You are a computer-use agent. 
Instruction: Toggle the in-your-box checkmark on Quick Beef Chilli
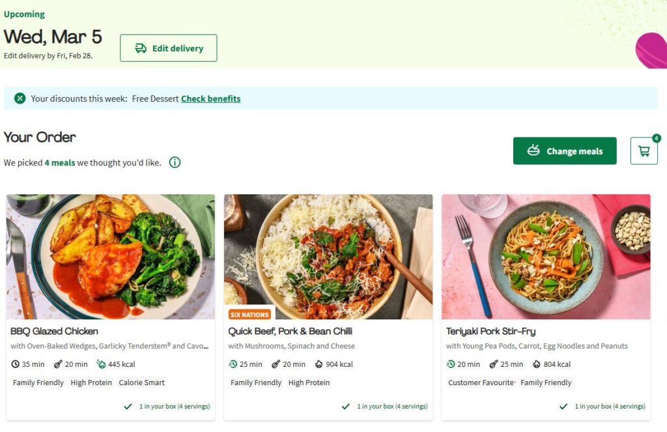tap(346, 406)
